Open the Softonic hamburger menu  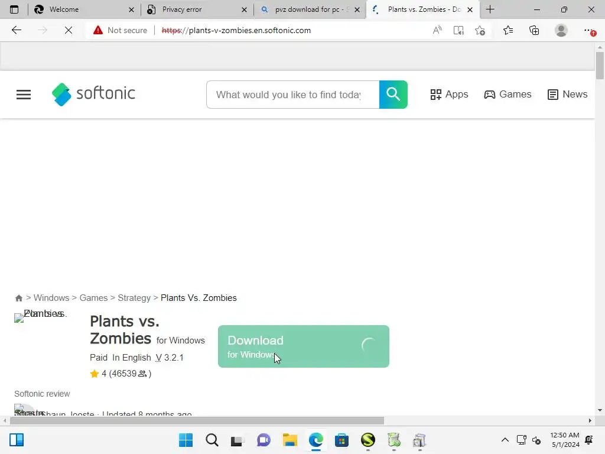click(24, 95)
